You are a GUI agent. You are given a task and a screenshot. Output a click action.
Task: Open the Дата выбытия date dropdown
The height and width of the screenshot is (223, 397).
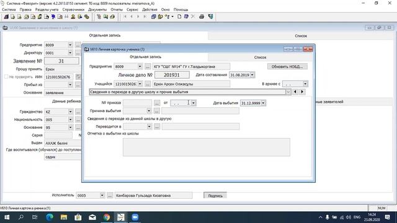pyautogui.click(x=263, y=103)
